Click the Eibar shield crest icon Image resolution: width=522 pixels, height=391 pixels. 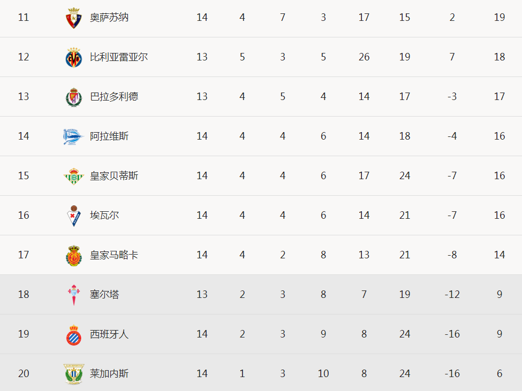[73, 216]
